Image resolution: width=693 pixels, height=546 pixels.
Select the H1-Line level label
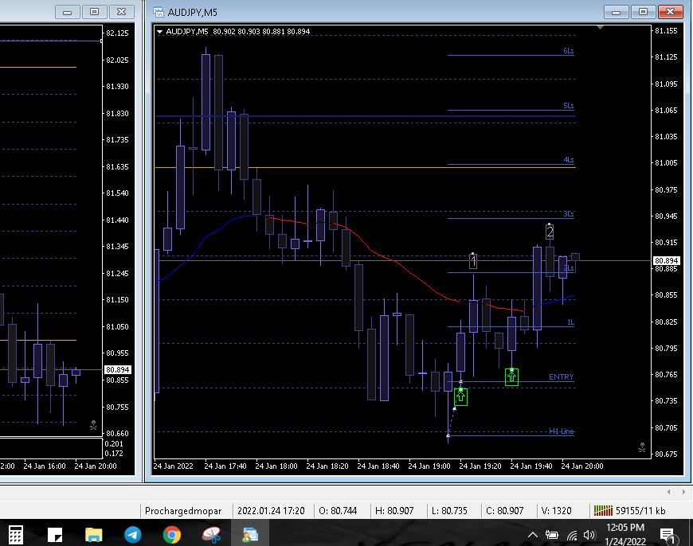click(x=562, y=431)
